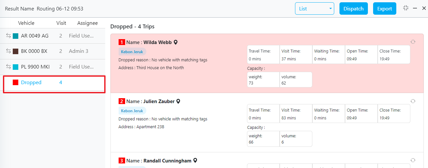428x168 pixels.
Task: Open the List view dropdown
Action: [314, 9]
